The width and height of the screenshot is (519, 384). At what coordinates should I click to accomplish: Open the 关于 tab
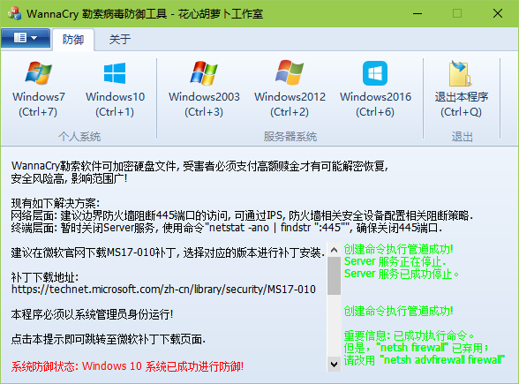[x=120, y=40]
